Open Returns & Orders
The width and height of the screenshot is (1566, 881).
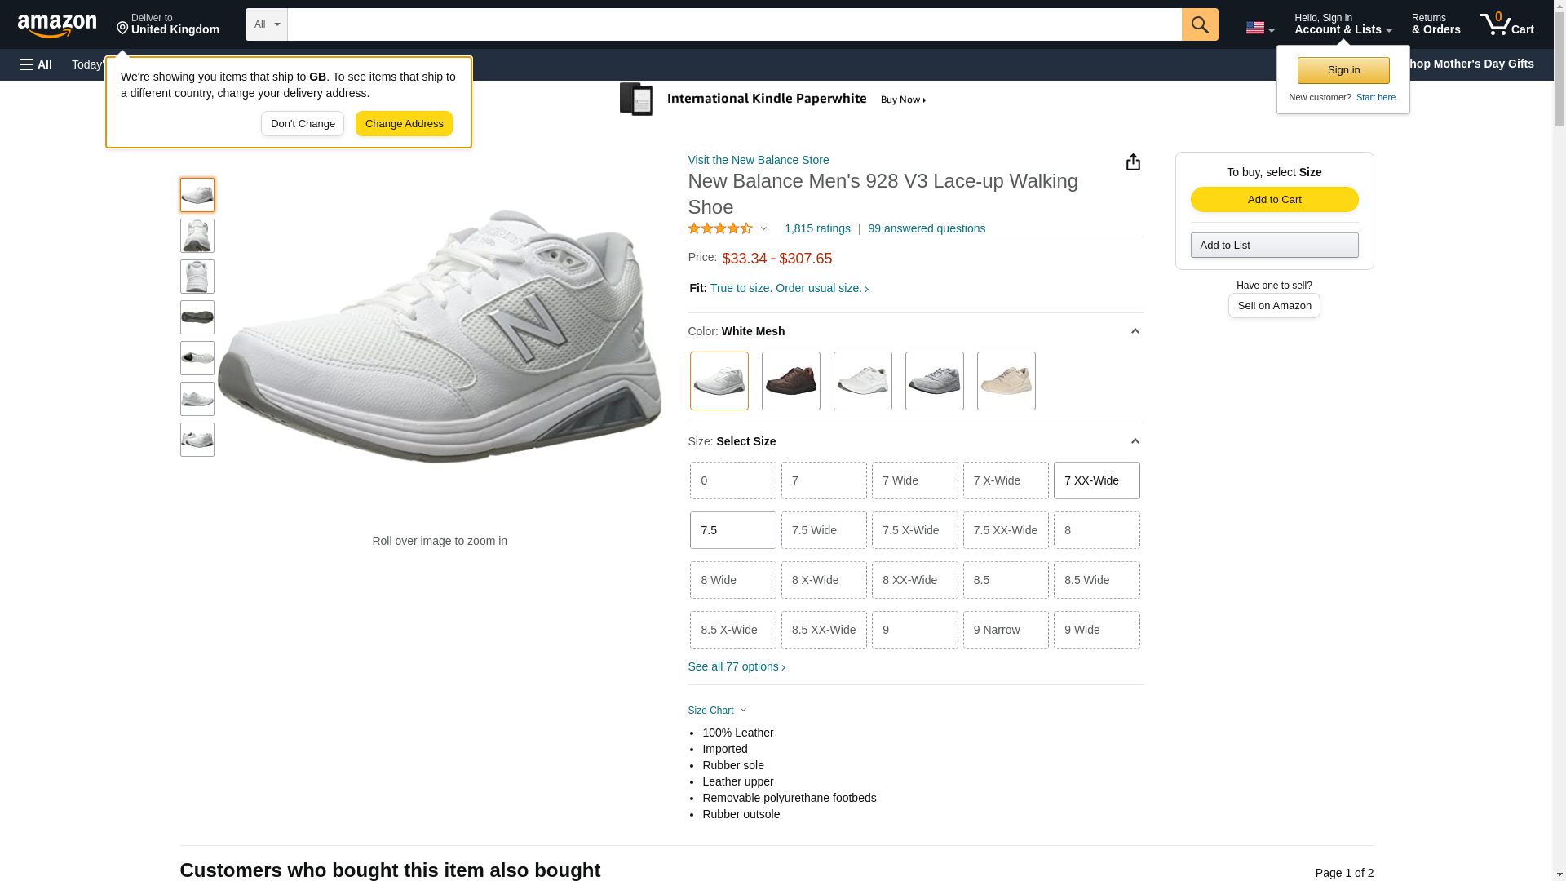[1435, 24]
